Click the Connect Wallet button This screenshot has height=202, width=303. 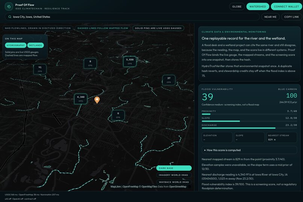click(286, 6)
